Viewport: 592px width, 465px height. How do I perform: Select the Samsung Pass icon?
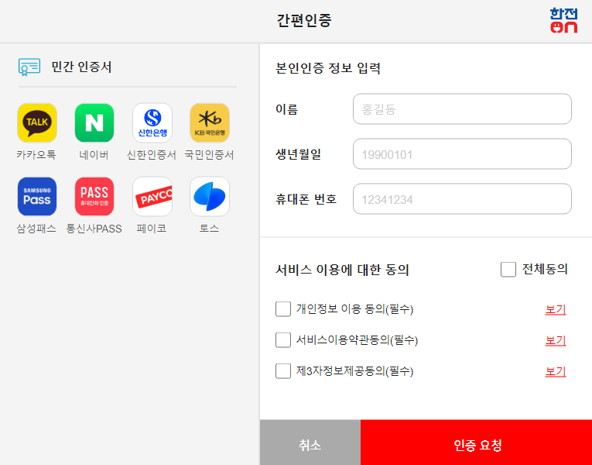point(37,197)
